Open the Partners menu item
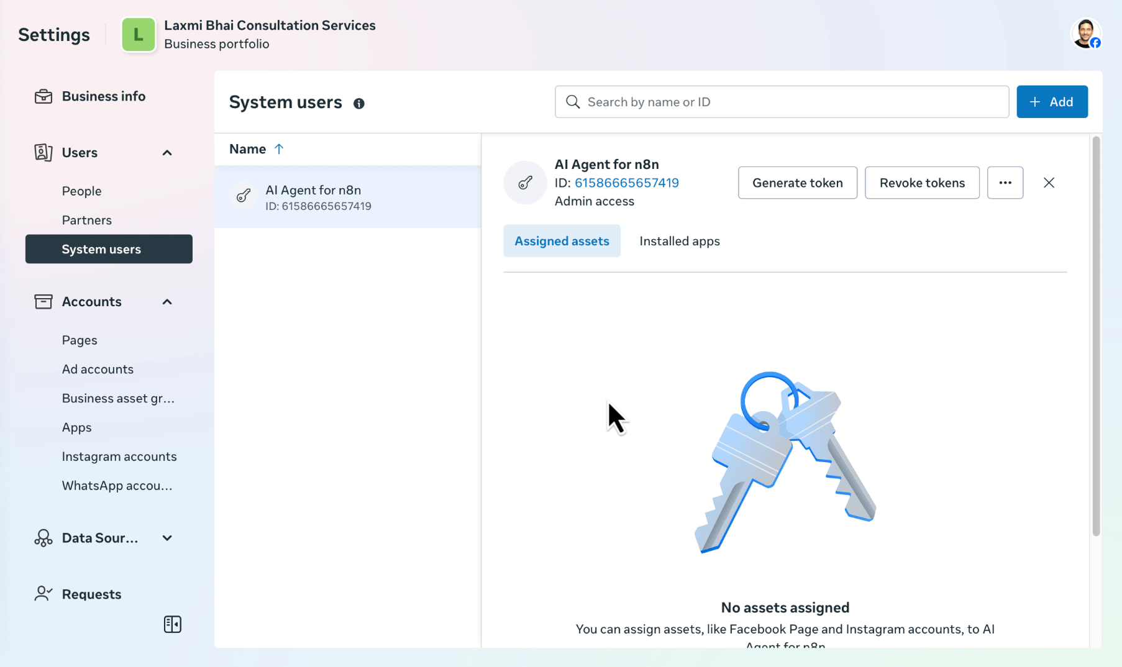 tap(87, 220)
